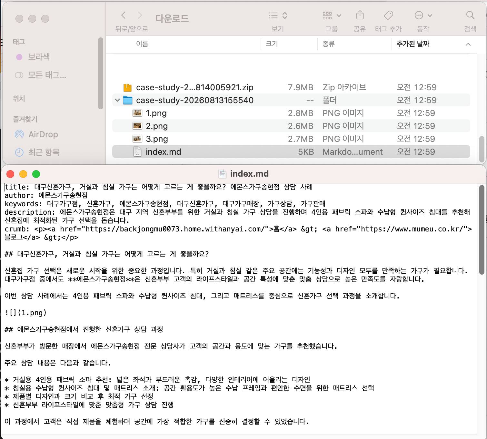
Task: Click the 태그 추가 tag icon
Action: (388, 15)
